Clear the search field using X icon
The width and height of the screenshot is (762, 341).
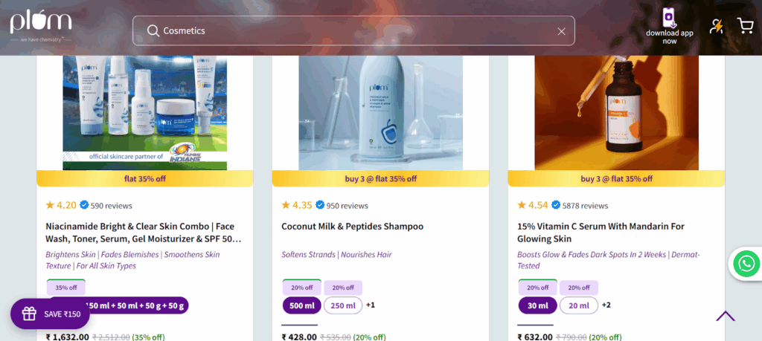pyautogui.click(x=561, y=31)
